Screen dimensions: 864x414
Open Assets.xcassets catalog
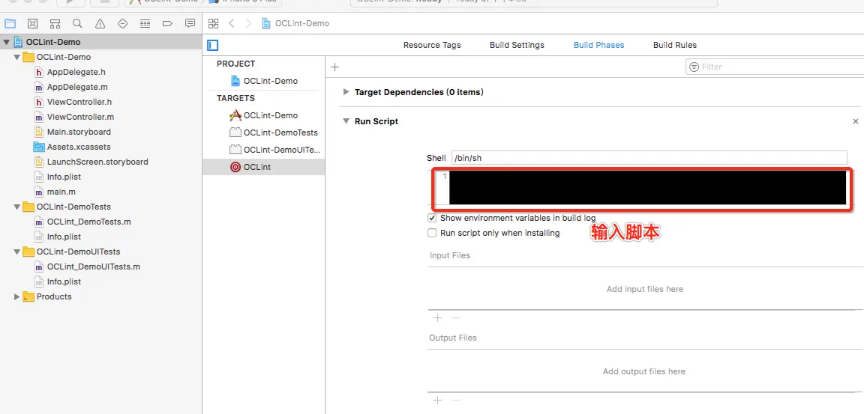[x=79, y=147]
